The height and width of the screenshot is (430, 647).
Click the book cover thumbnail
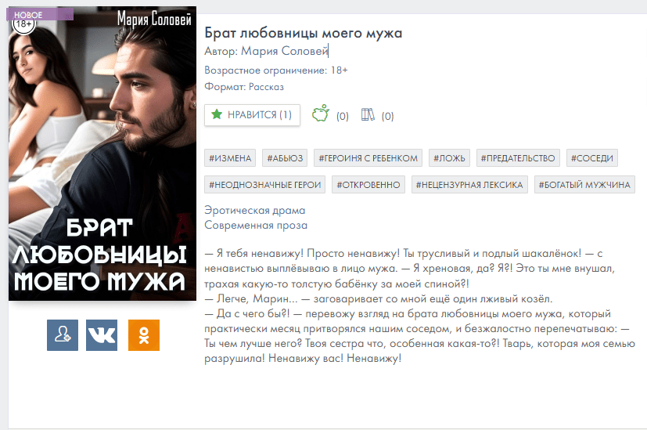(102, 154)
